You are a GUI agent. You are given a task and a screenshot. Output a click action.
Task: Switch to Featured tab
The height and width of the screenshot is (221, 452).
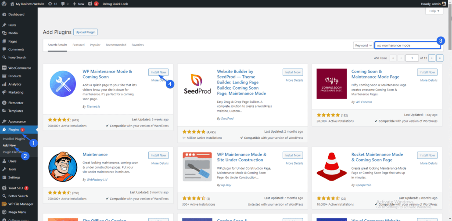click(x=79, y=45)
